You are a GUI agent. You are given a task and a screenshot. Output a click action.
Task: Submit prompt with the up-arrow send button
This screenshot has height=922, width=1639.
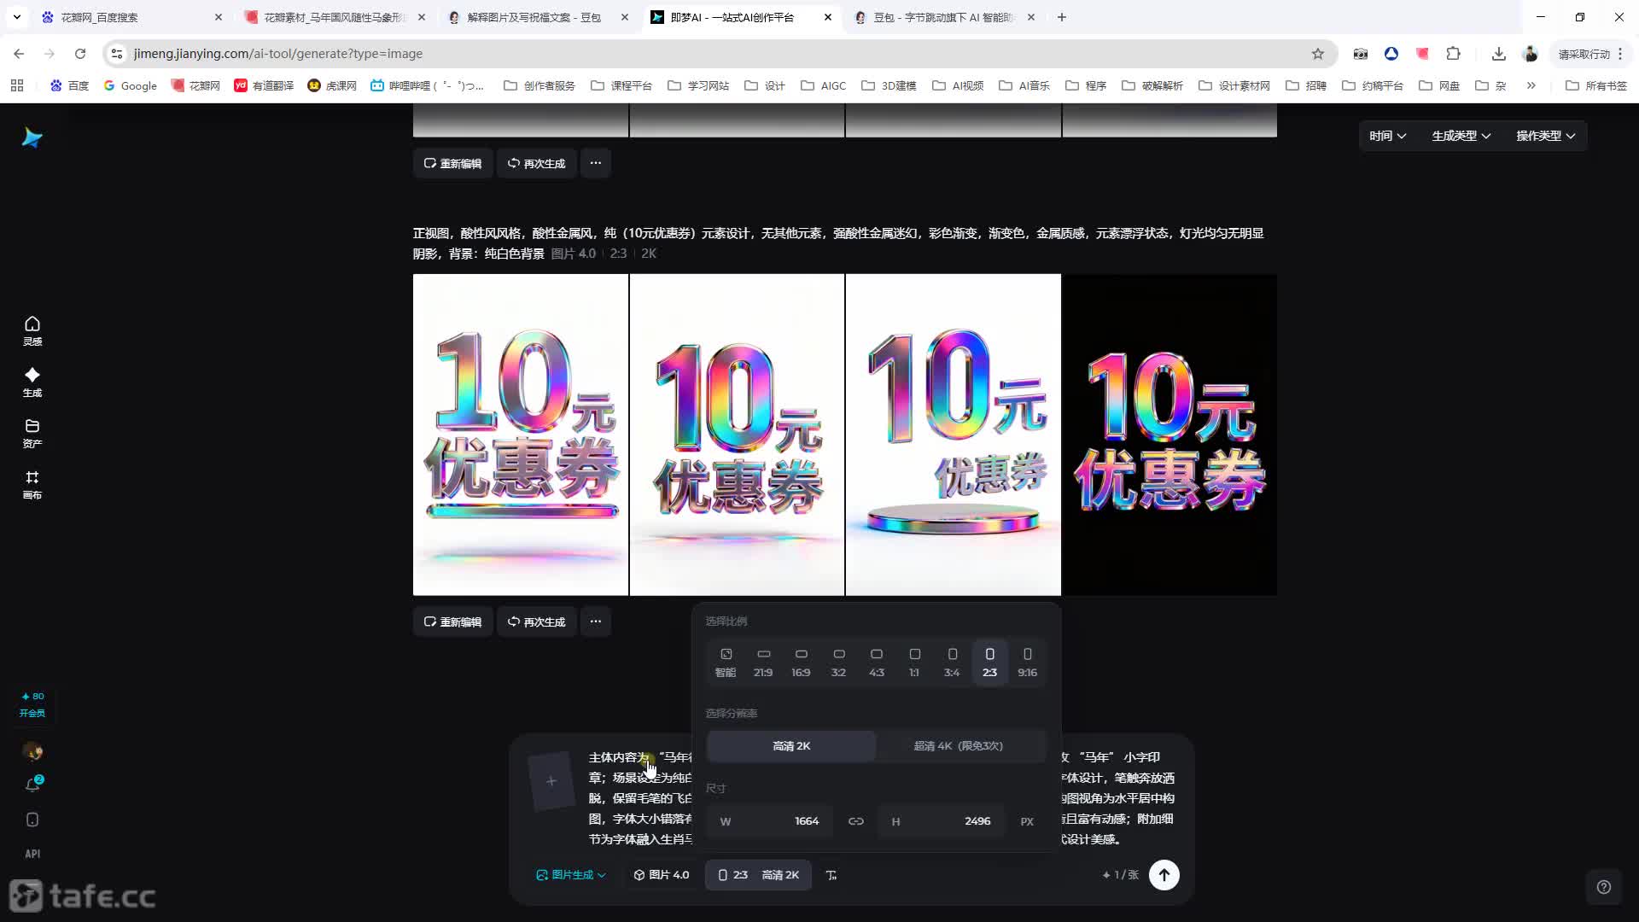pyautogui.click(x=1164, y=874)
